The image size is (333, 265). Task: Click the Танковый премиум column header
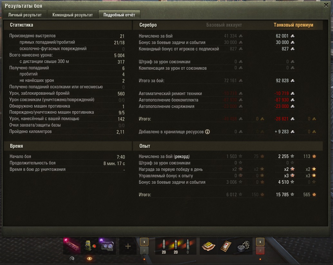(293, 25)
